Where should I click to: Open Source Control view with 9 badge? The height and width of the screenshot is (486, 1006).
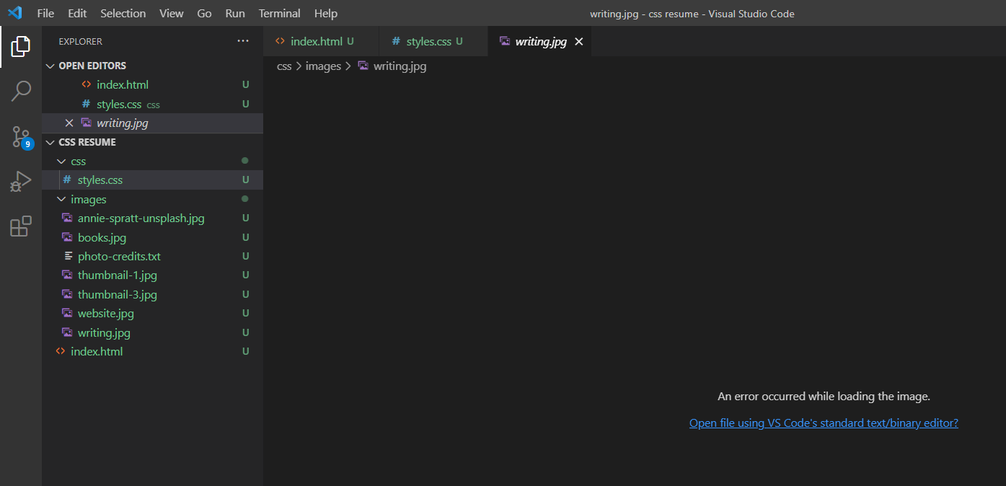click(x=21, y=137)
